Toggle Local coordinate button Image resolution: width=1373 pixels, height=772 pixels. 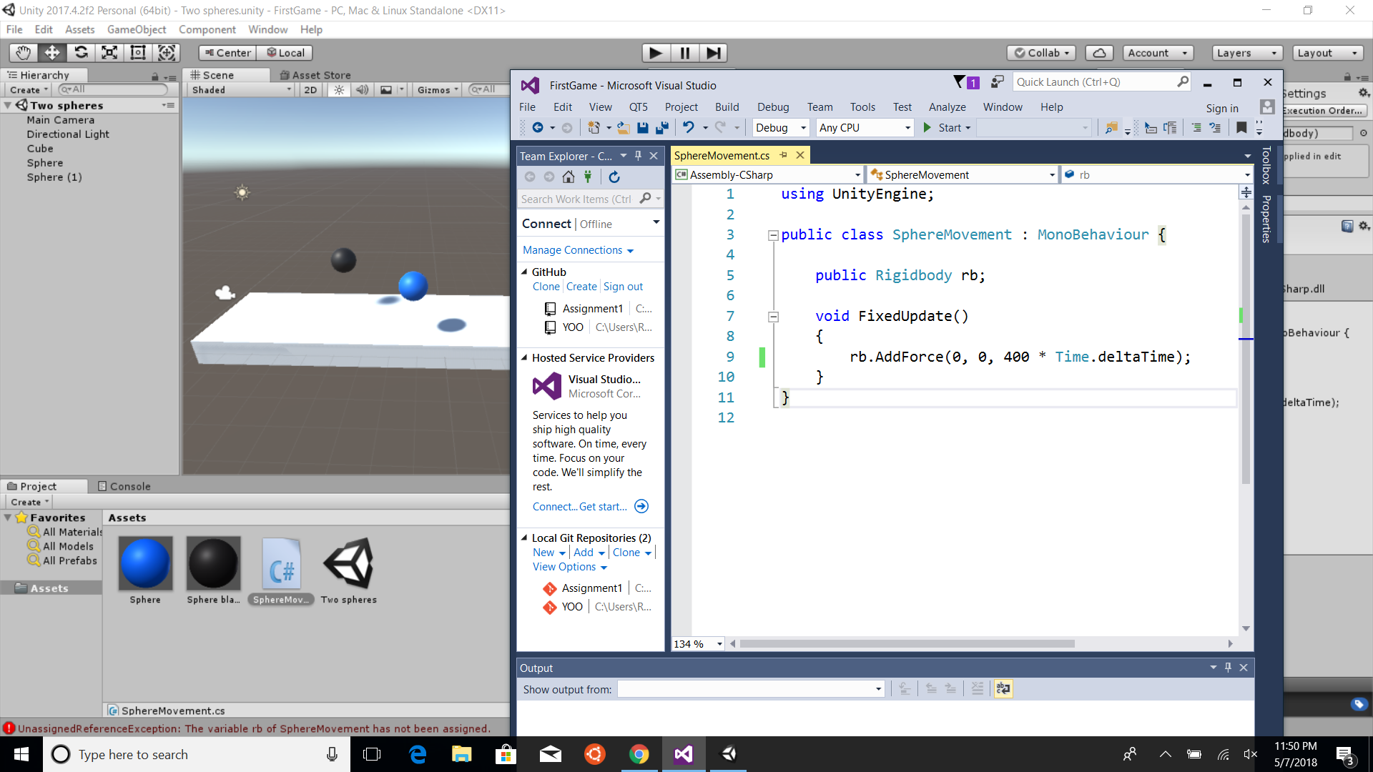click(x=285, y=53)
